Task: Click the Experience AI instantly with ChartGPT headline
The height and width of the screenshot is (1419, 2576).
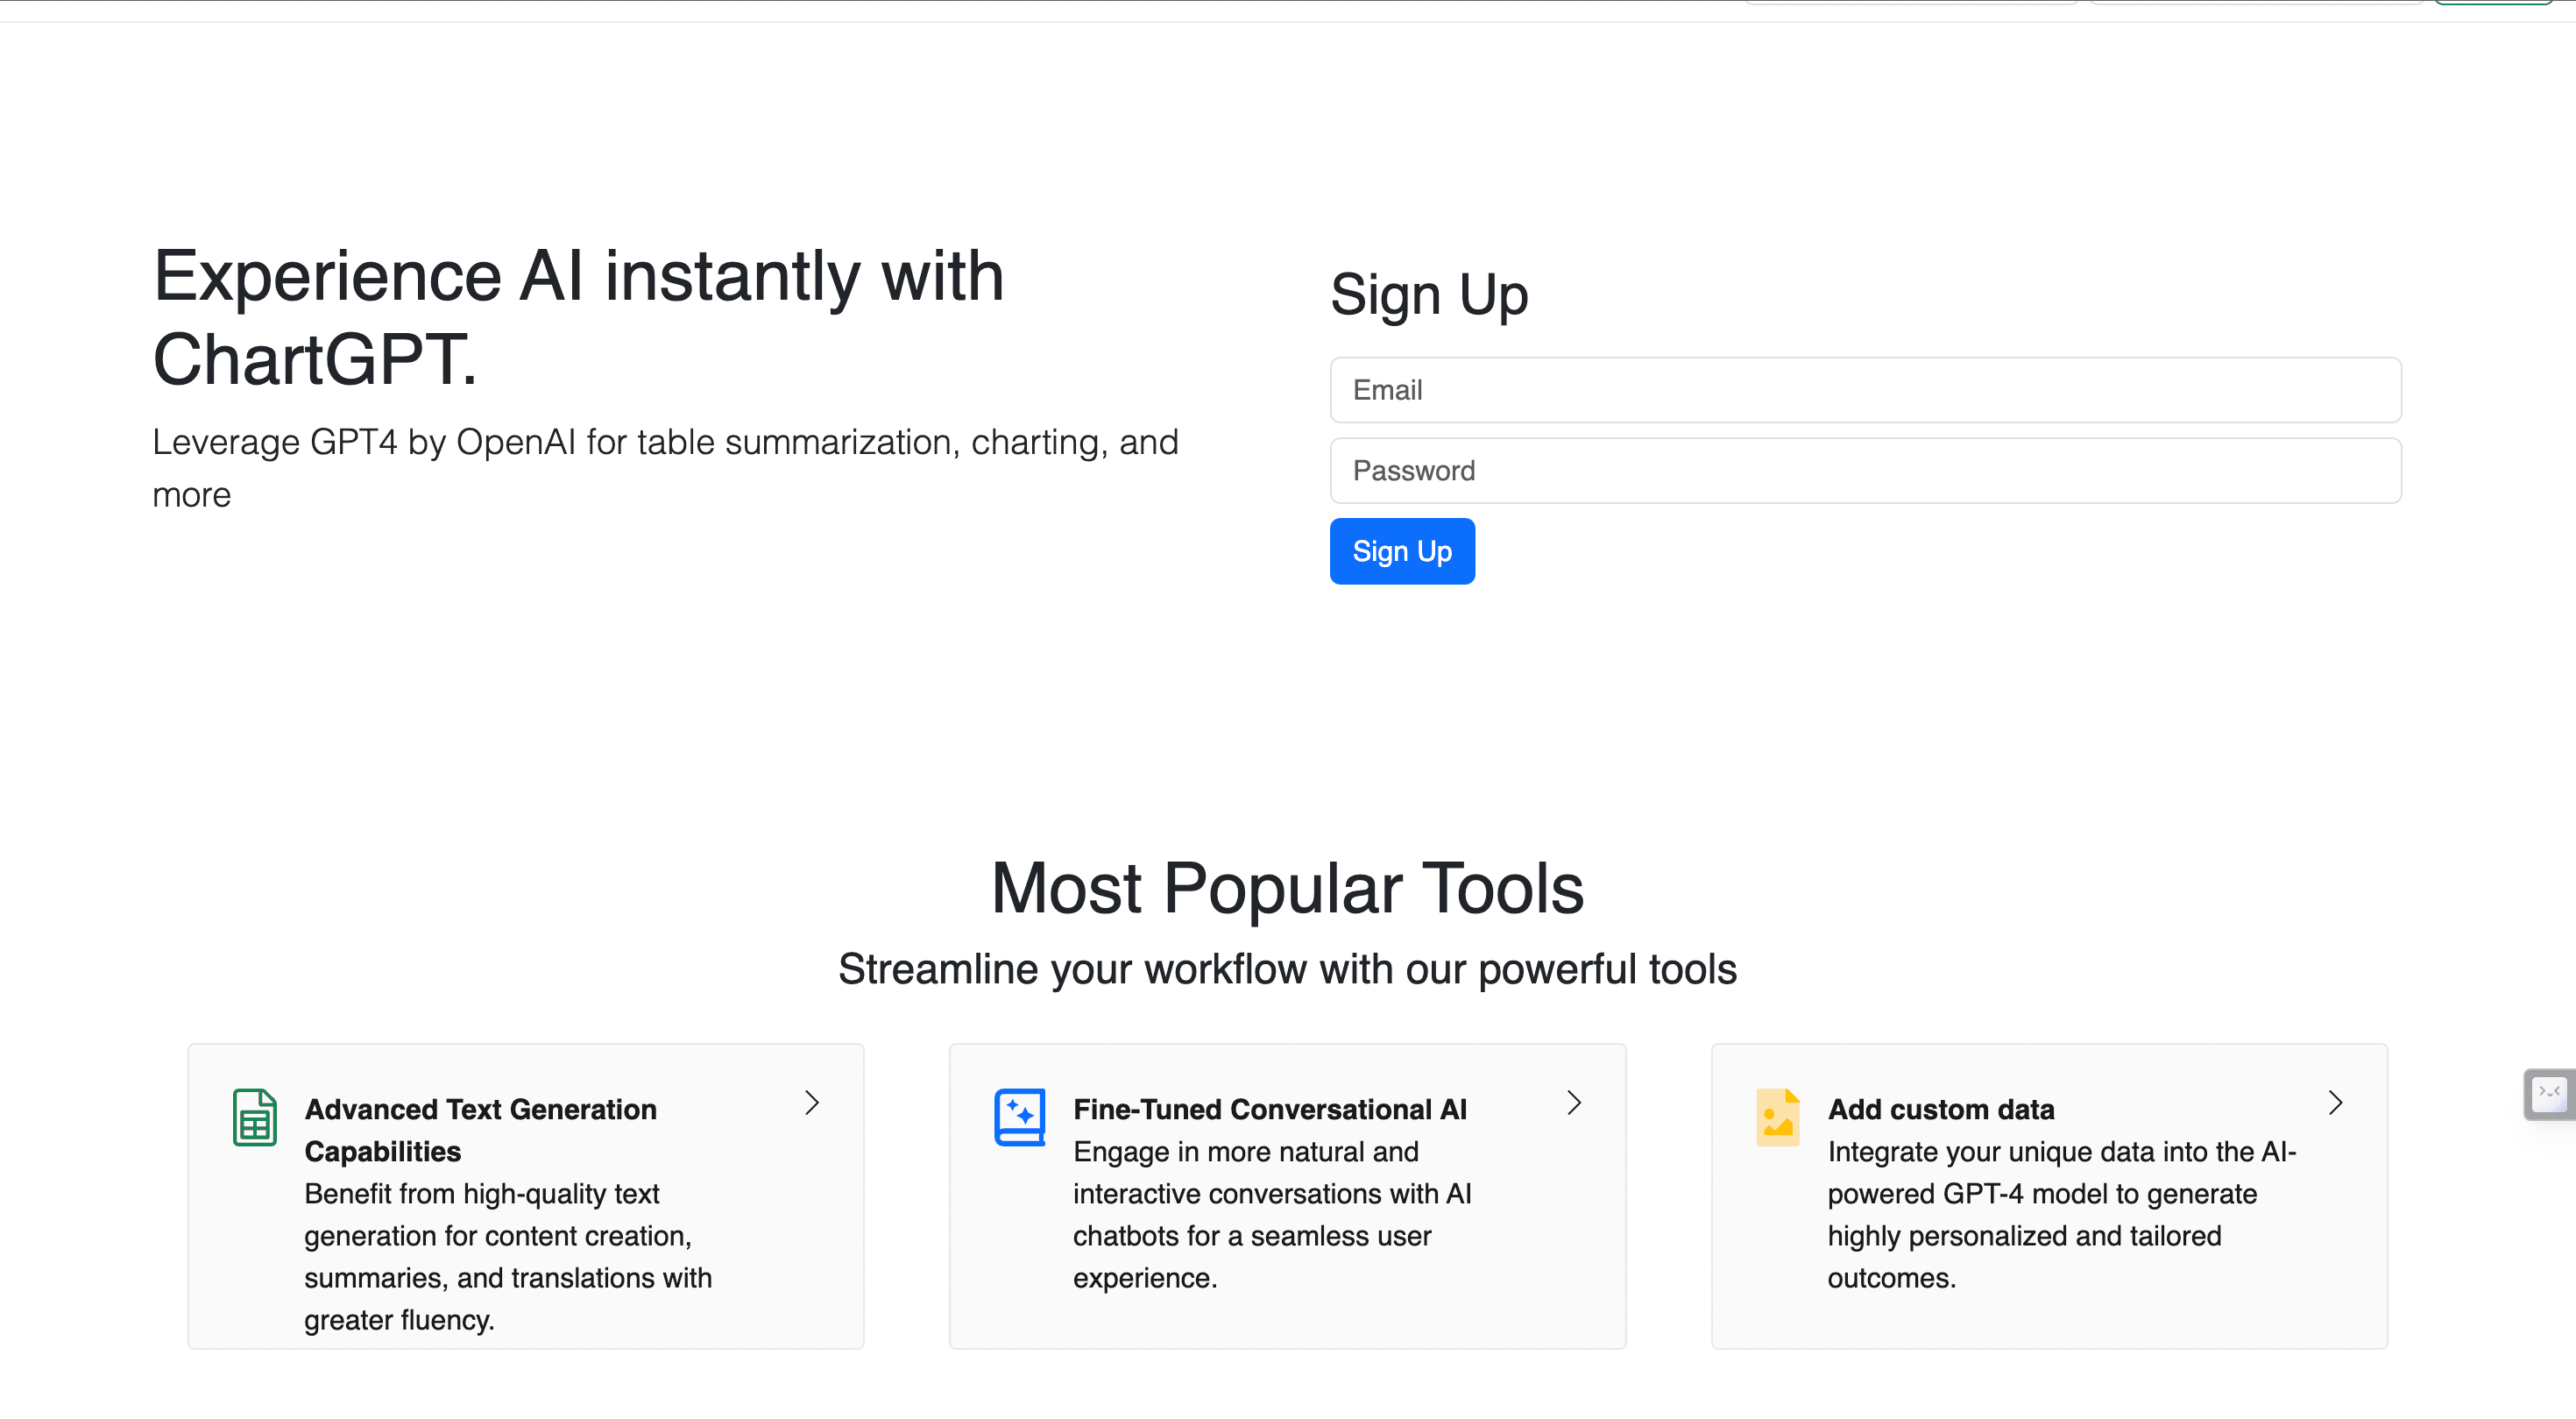Action: pos(578,317)
